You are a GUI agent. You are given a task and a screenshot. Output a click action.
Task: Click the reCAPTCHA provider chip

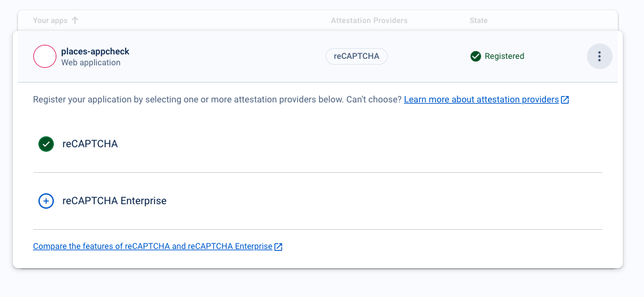(x=356, y=56)
